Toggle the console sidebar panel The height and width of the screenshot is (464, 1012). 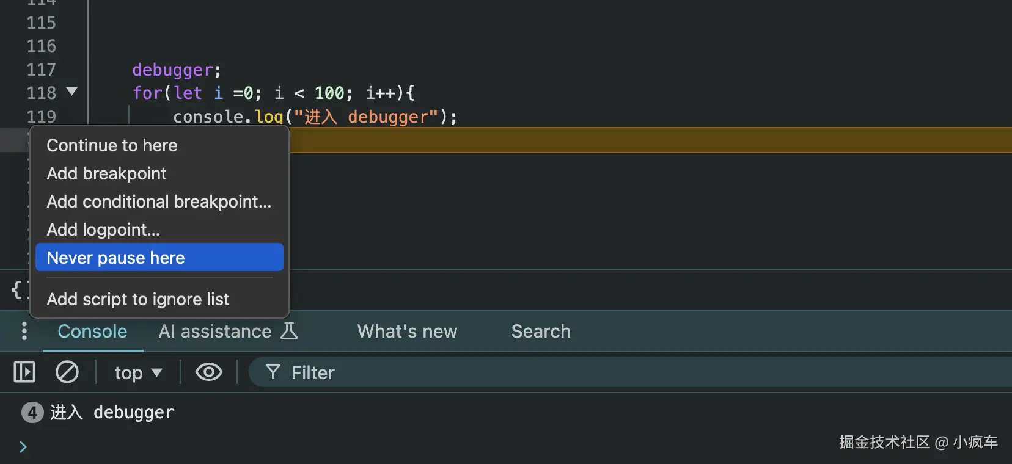pos(24,372)
